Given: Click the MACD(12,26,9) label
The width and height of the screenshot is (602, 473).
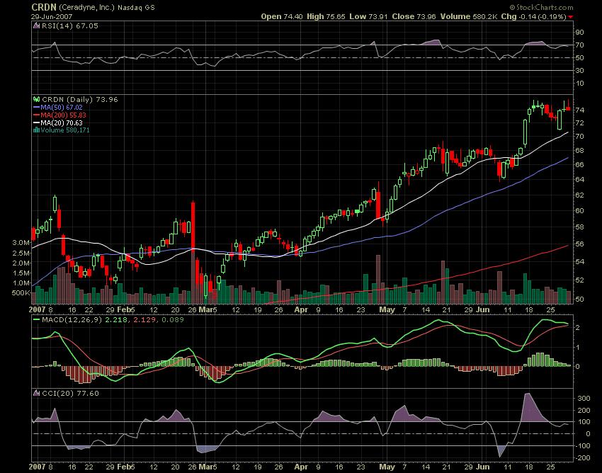Looking at the screenshot, I should point(72,319).
